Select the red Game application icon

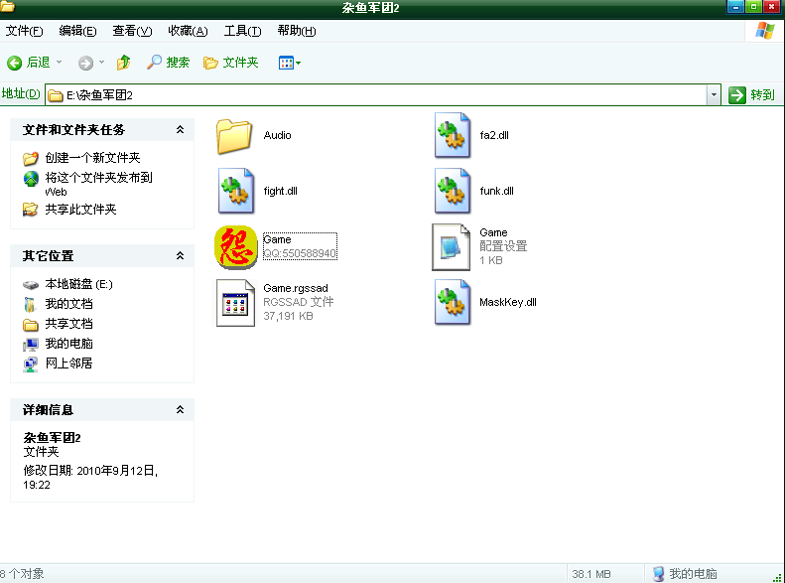click(236, 246)
